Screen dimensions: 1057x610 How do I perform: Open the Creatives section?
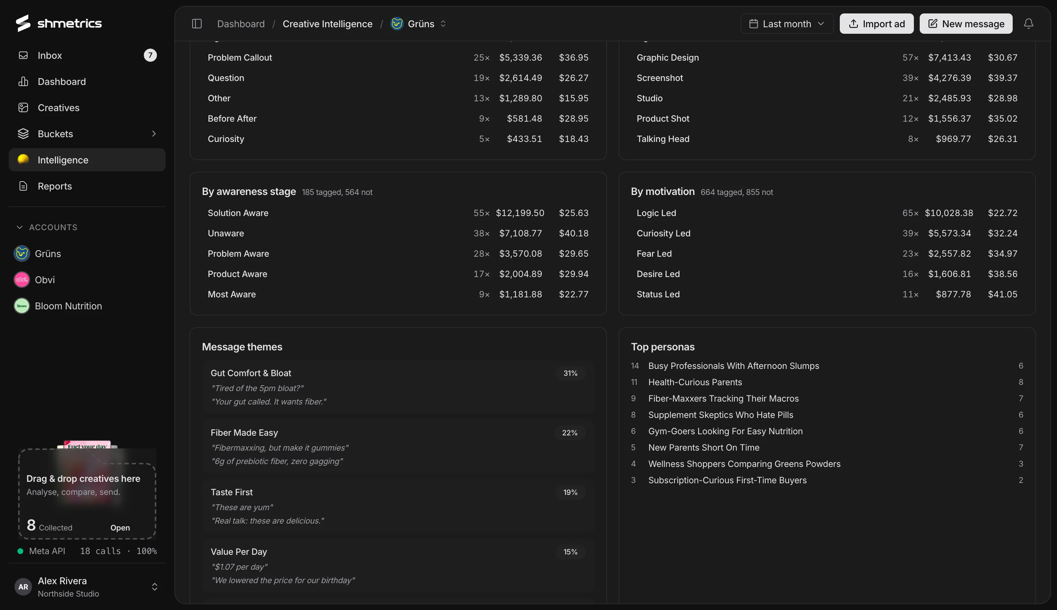point(87,108)
